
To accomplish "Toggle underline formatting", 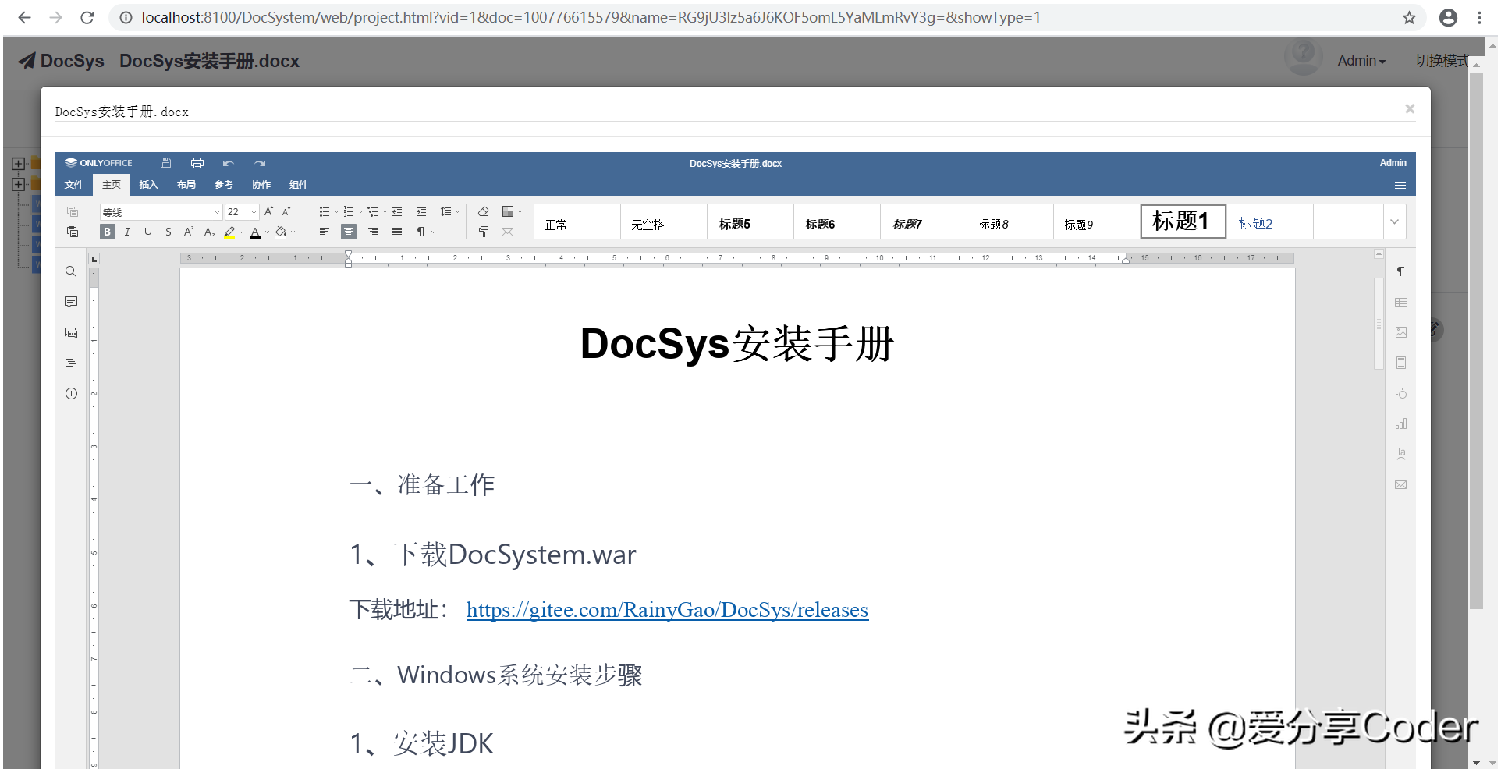I will pyautogui.click(x=147, y=232).
